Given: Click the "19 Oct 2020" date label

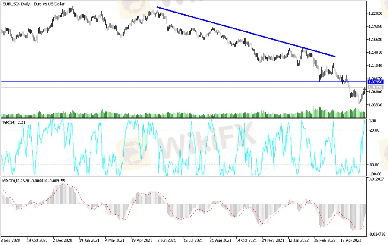Looking at the screenshot, I should point(37,240).
